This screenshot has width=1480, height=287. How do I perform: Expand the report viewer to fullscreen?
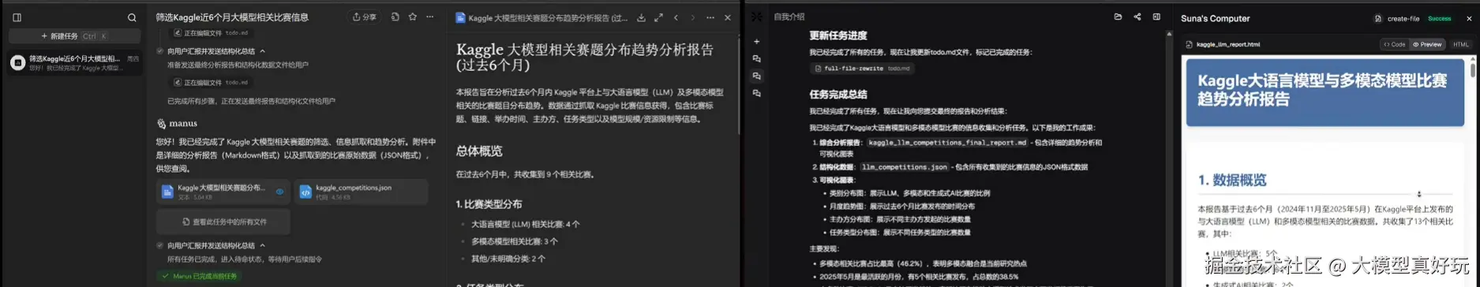click(x=658, y=17)
